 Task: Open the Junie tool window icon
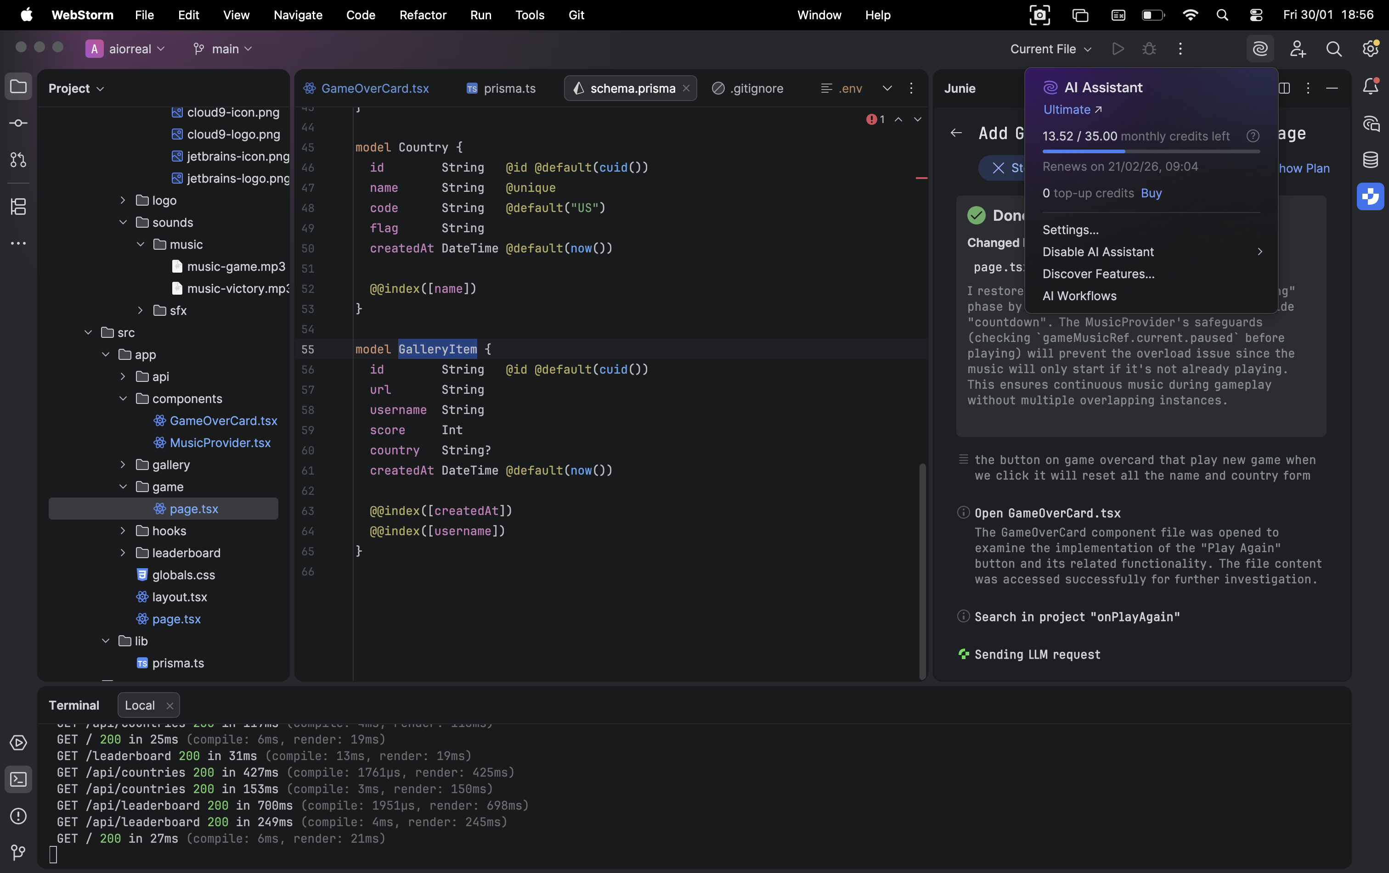[x=1371, y=196]
